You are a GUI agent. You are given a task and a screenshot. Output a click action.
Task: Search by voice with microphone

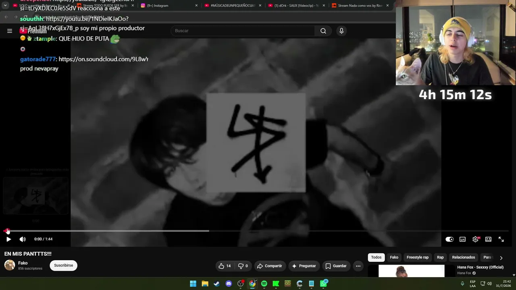coord(341,31)
